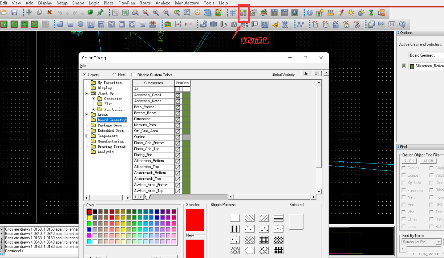Select the Show Measure ruler icon

tap(330, 13)
